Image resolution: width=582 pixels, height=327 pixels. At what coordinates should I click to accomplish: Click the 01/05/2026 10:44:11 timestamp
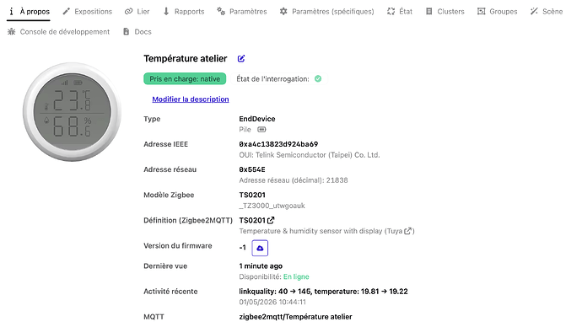click(x=272, y=302)
